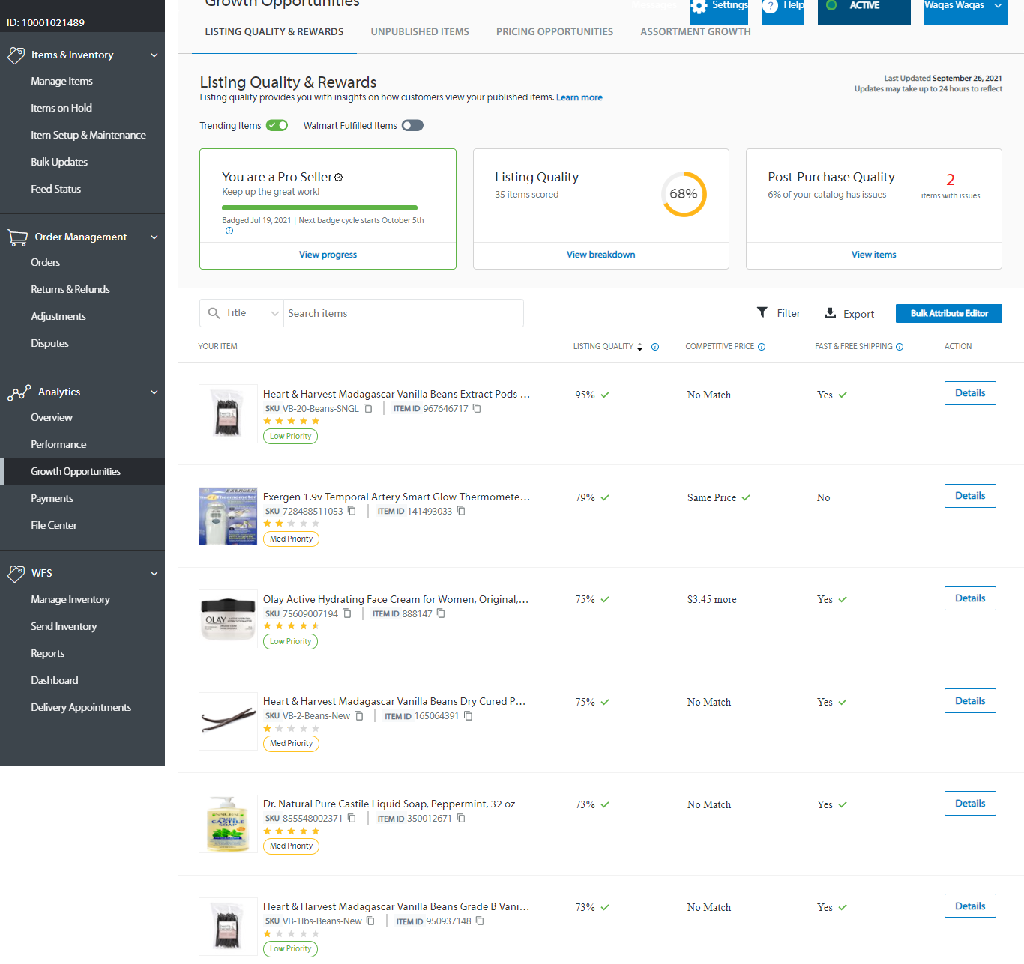The height and width of the screenshot is (964, 1024).
Task: Copy SKU 75609007194 using copy icon
Action: click(347, 614)
